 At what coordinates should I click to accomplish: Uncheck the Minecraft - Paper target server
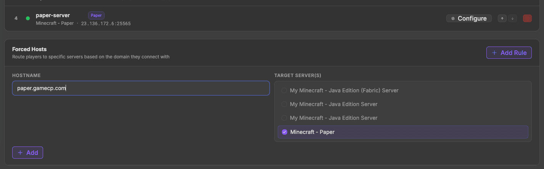click(284, 132)
